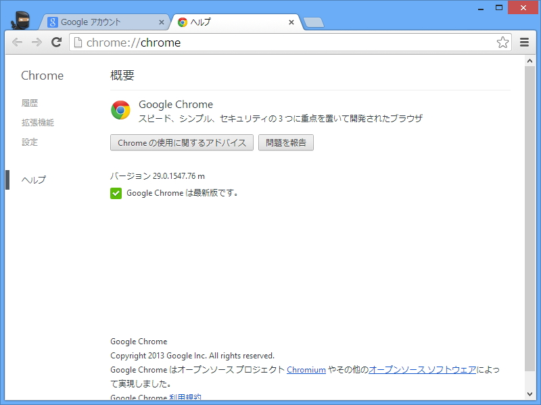
Task: Open 設定 from the sidebar
Action: pos(28,142)
